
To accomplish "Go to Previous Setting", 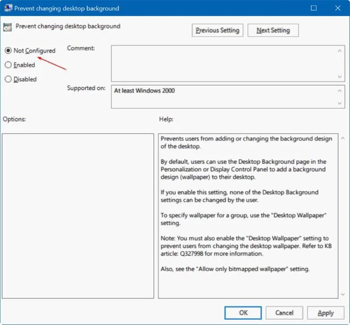I will 218,30.
